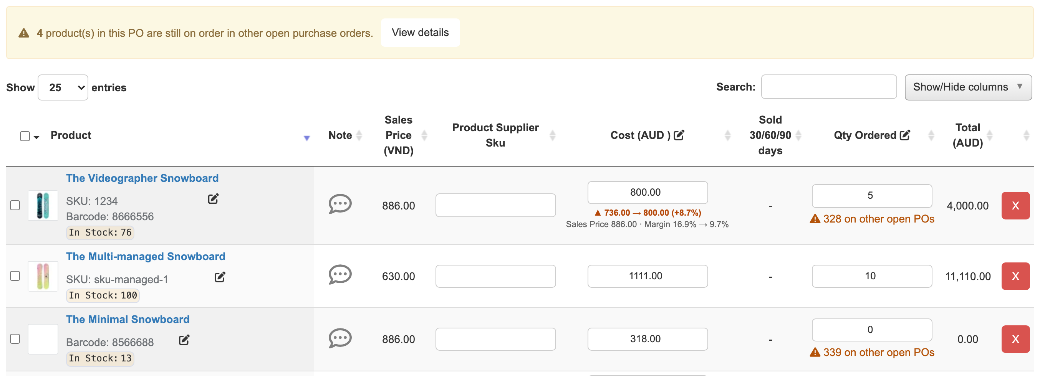Tick the select-all products checkbox

[25, 136]
